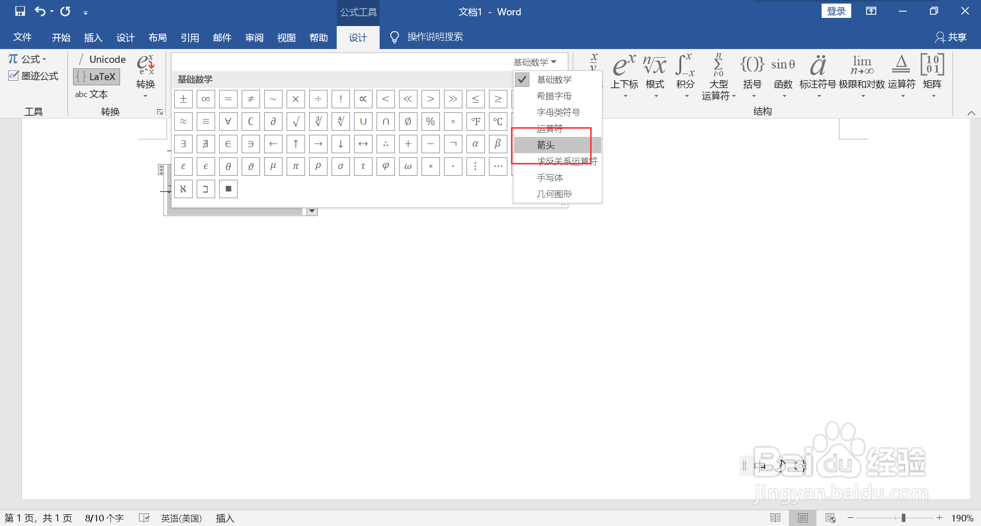Switch to the 插入 ribbon tab
Screen dimensions: 981x526
tap(92, 37)
